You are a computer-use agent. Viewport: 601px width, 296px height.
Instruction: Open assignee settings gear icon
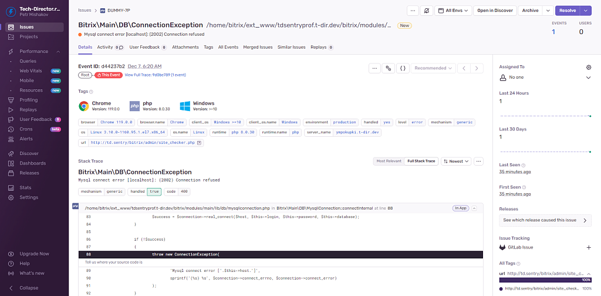[x=589, y=68]
